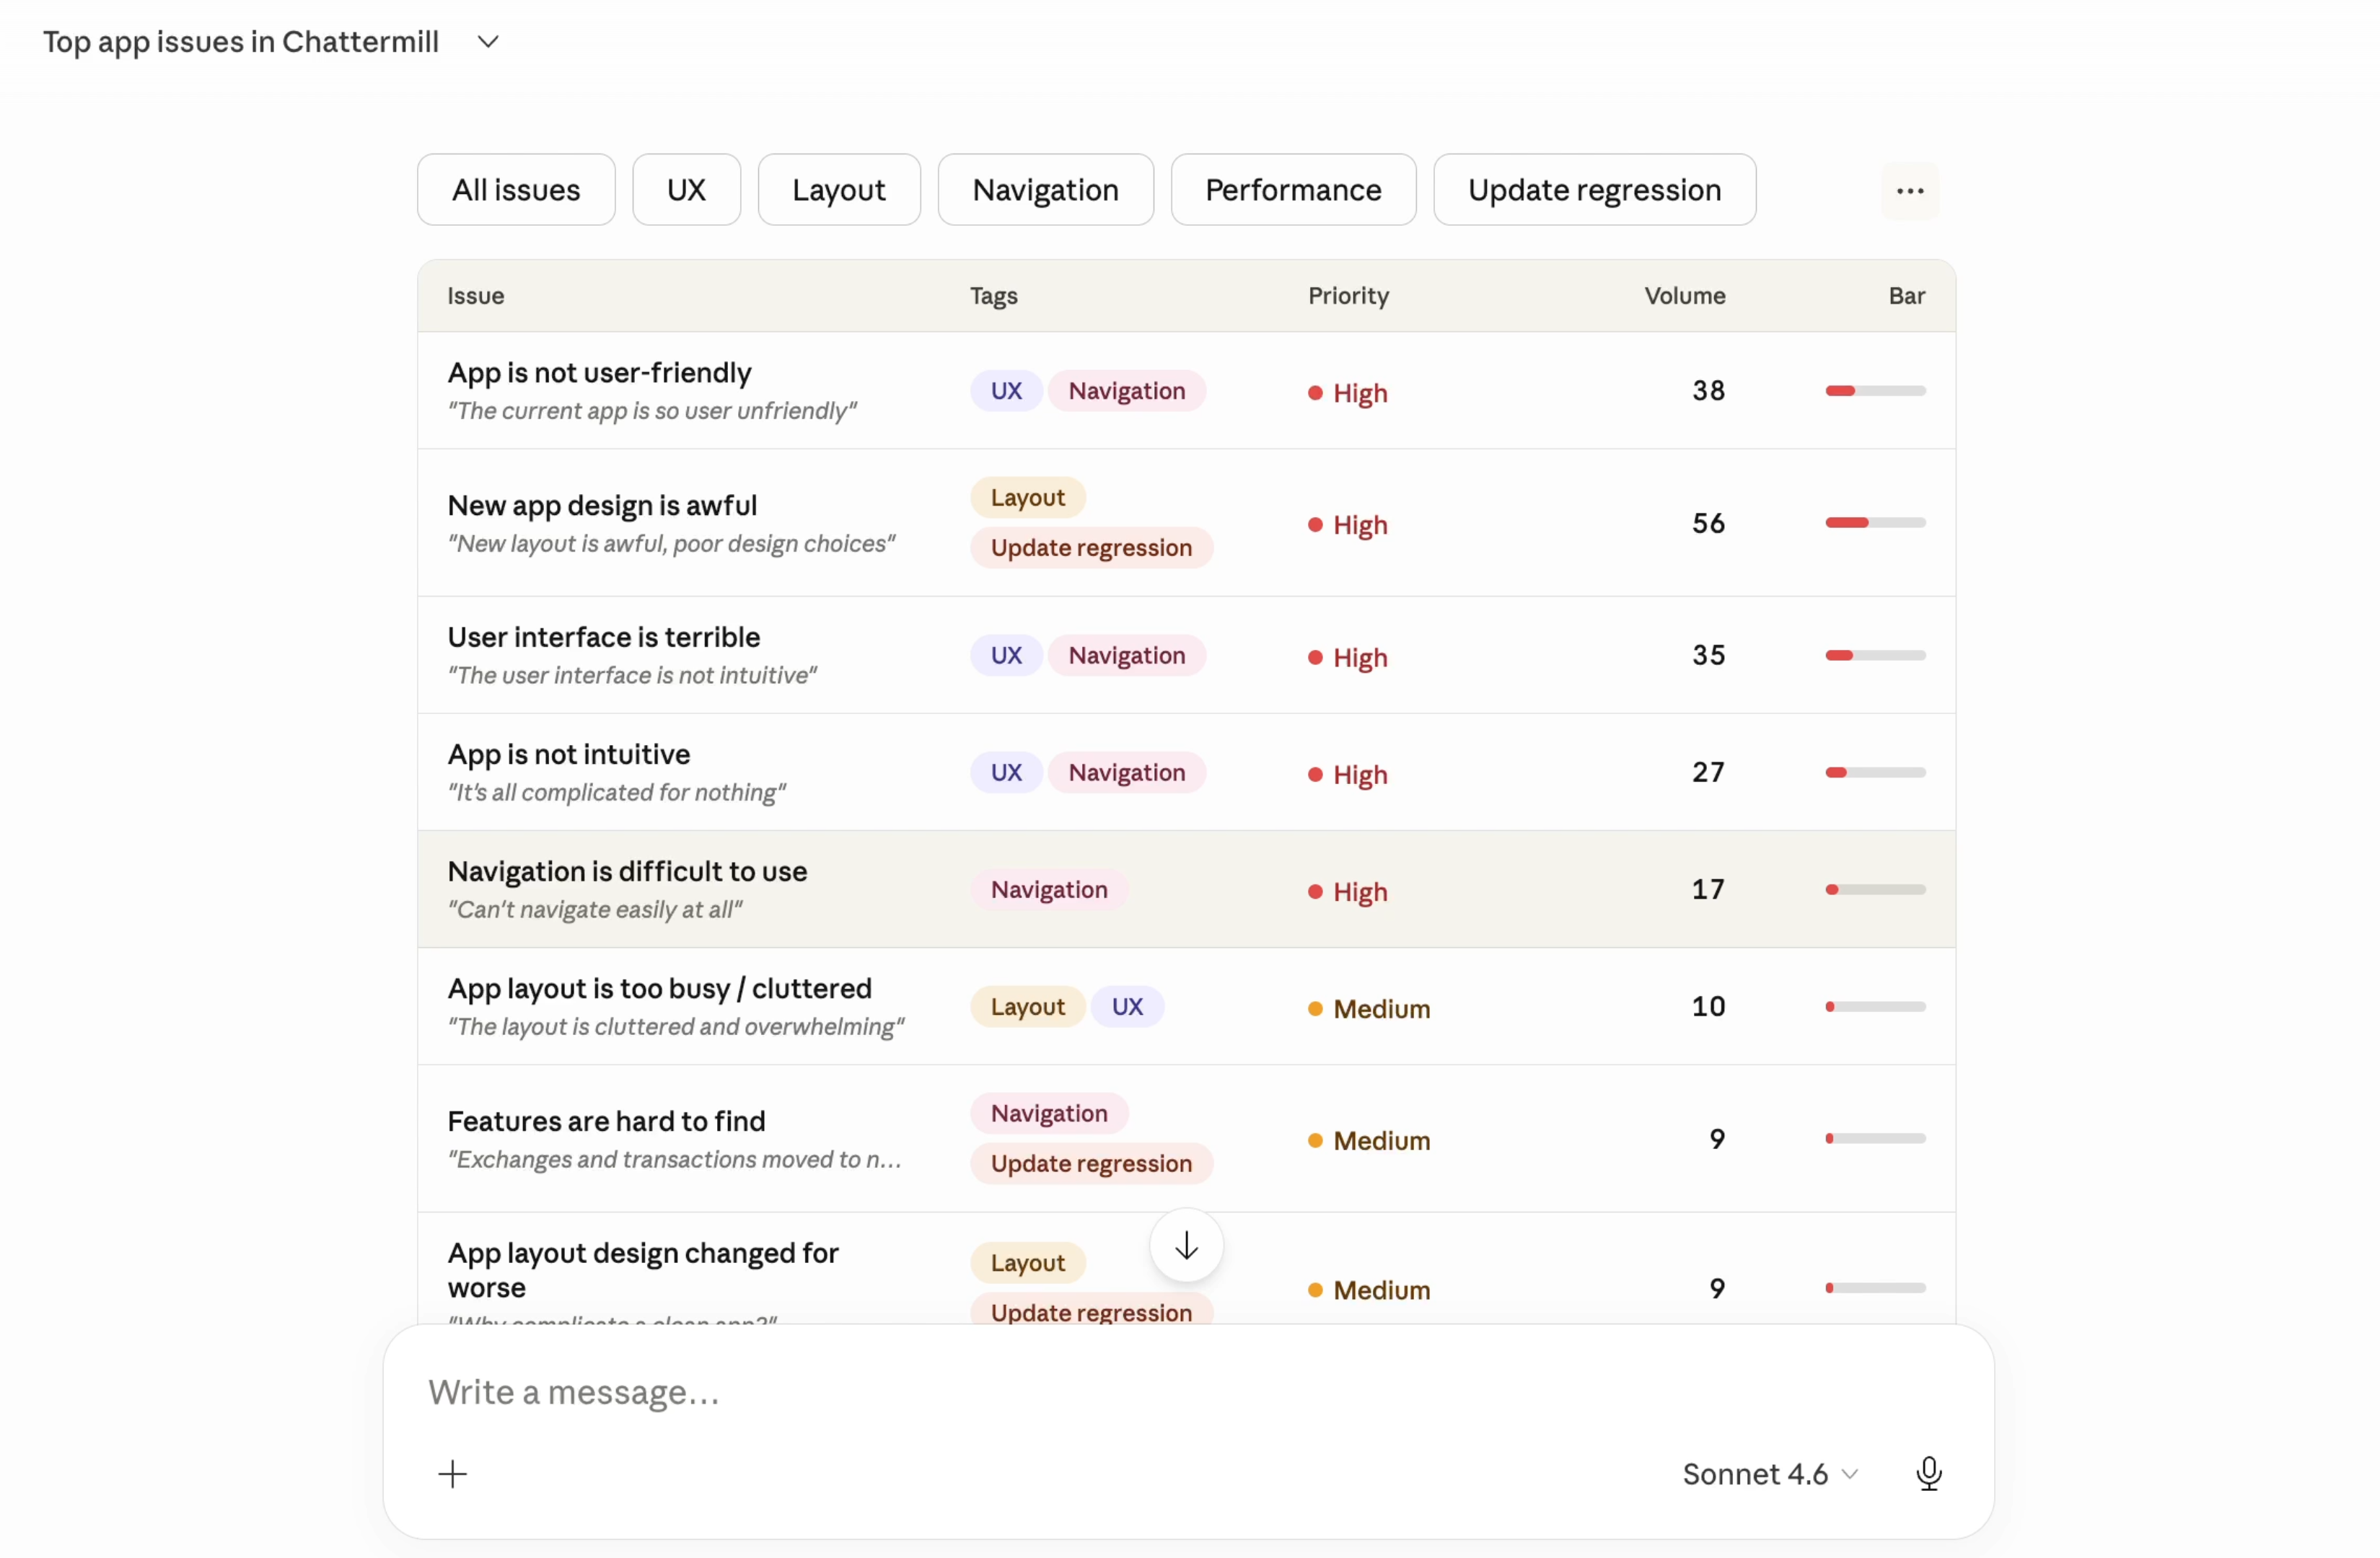Image resolution: width=2380 pixels, height=1558 pixels.
Task: Click the Bar column header
Action: 1907,296
